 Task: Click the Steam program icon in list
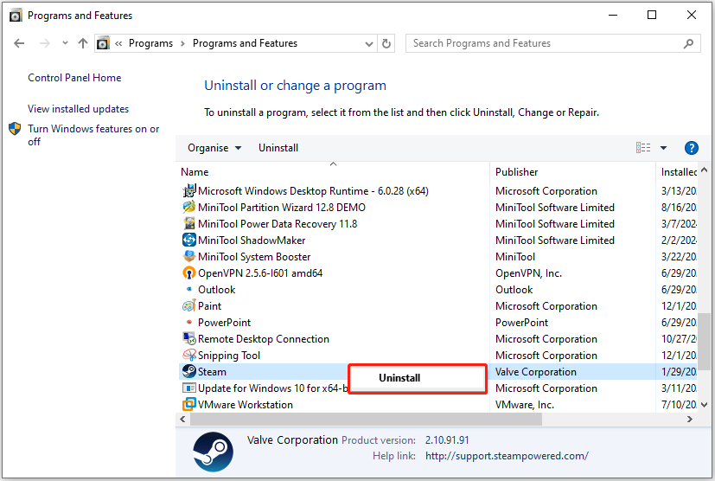(x=189, y=372)
